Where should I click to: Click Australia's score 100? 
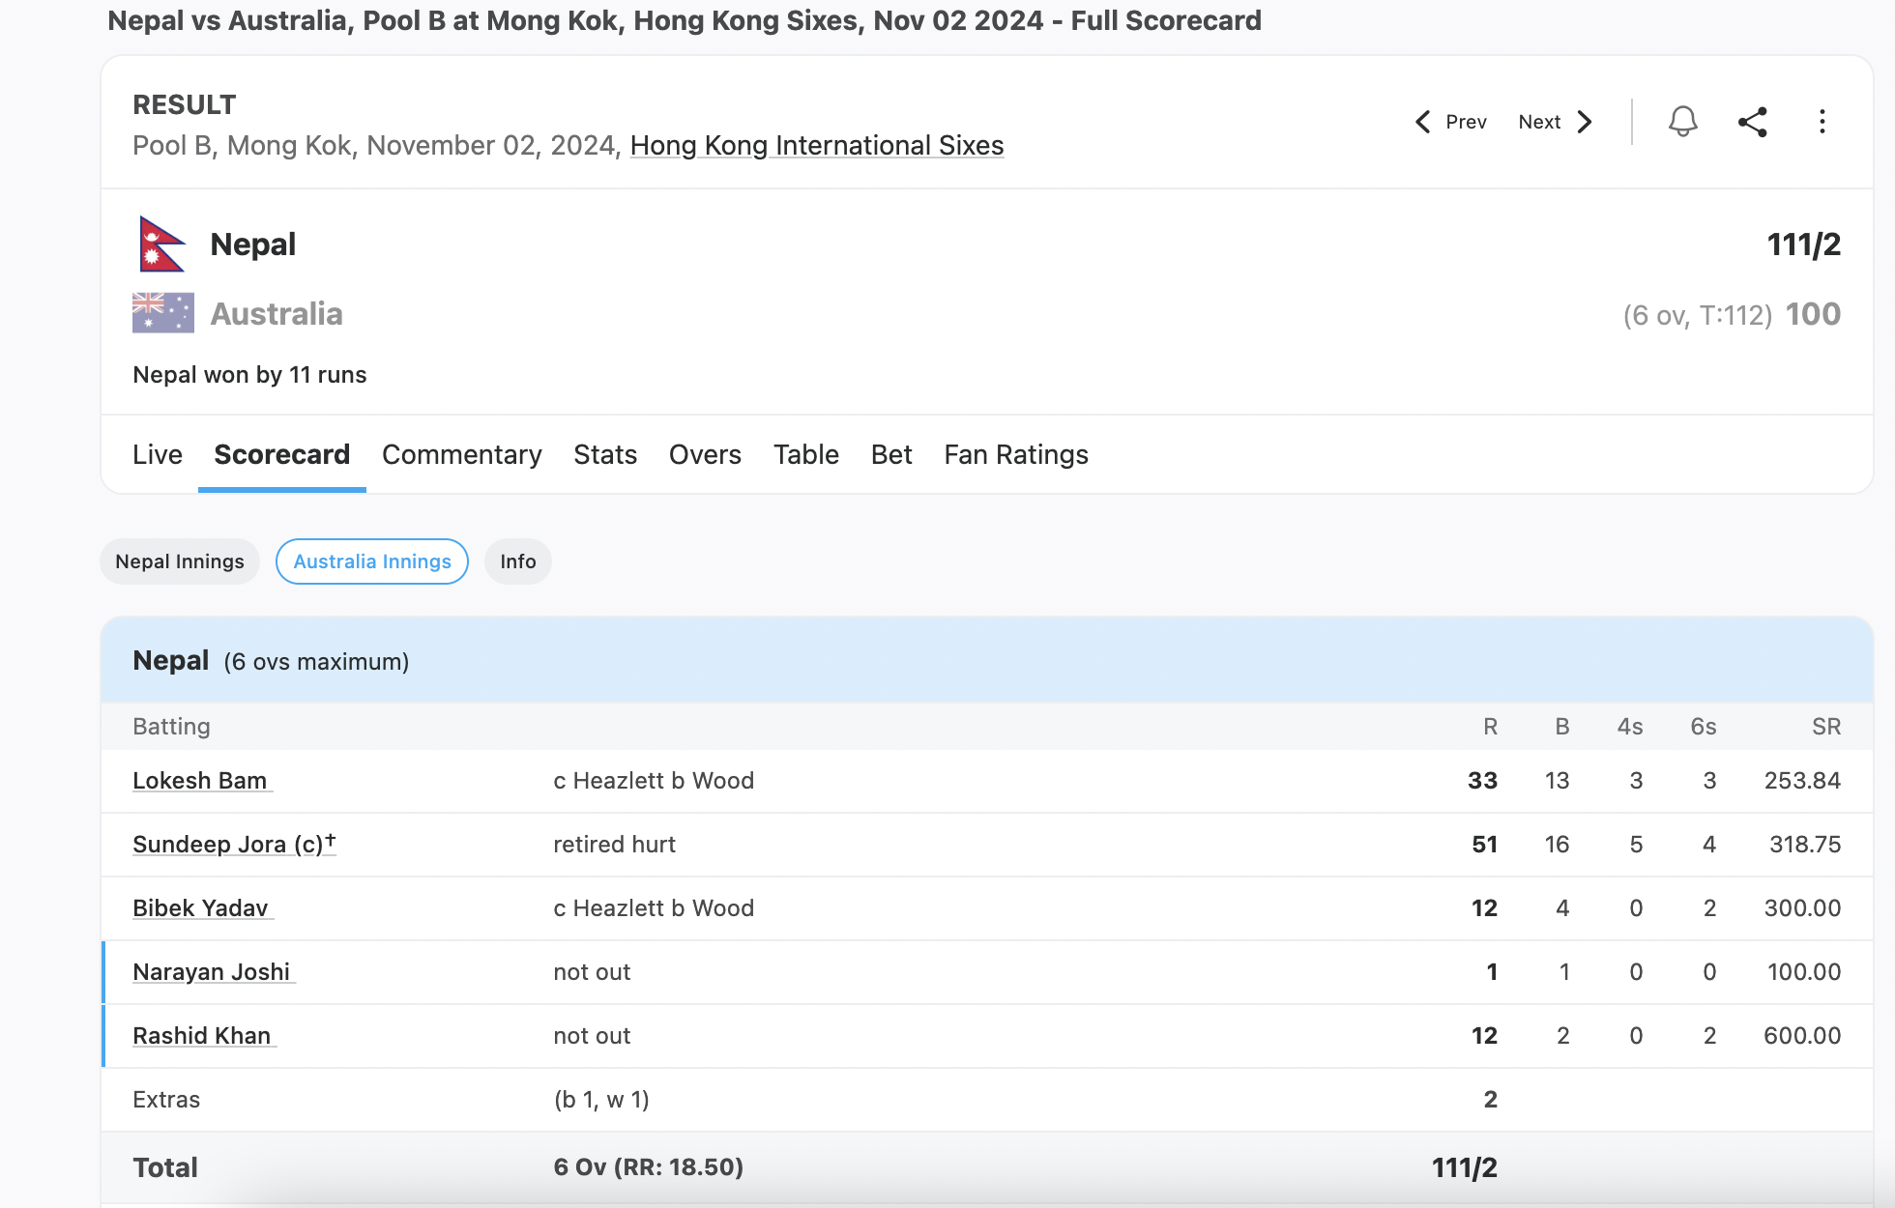pos(1813,314)
